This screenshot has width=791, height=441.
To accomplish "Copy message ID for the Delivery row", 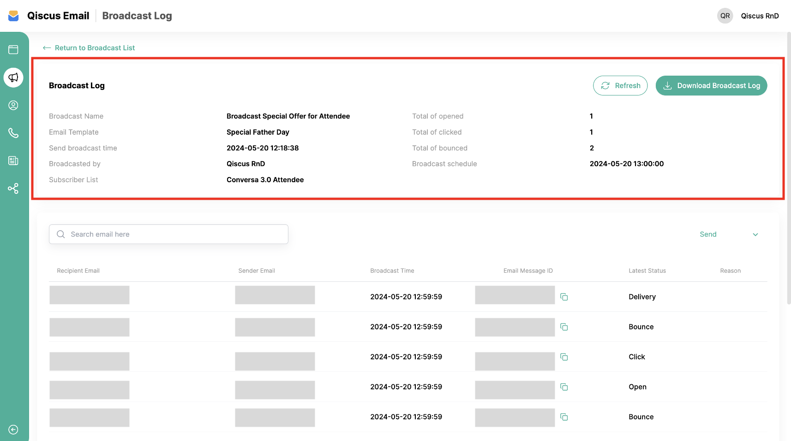I will point(564,297).
